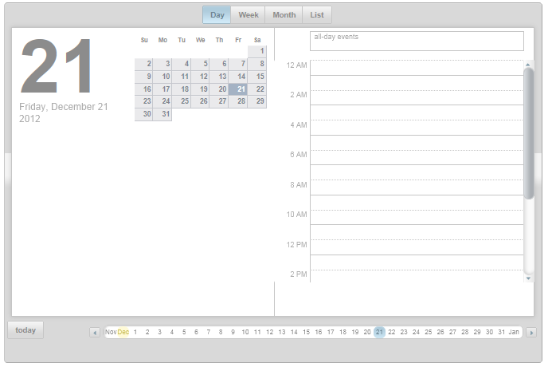Select December 19 in mini calendar
Image resolution: width=552 pixels, height=367 pixels.
coord(200,89)
